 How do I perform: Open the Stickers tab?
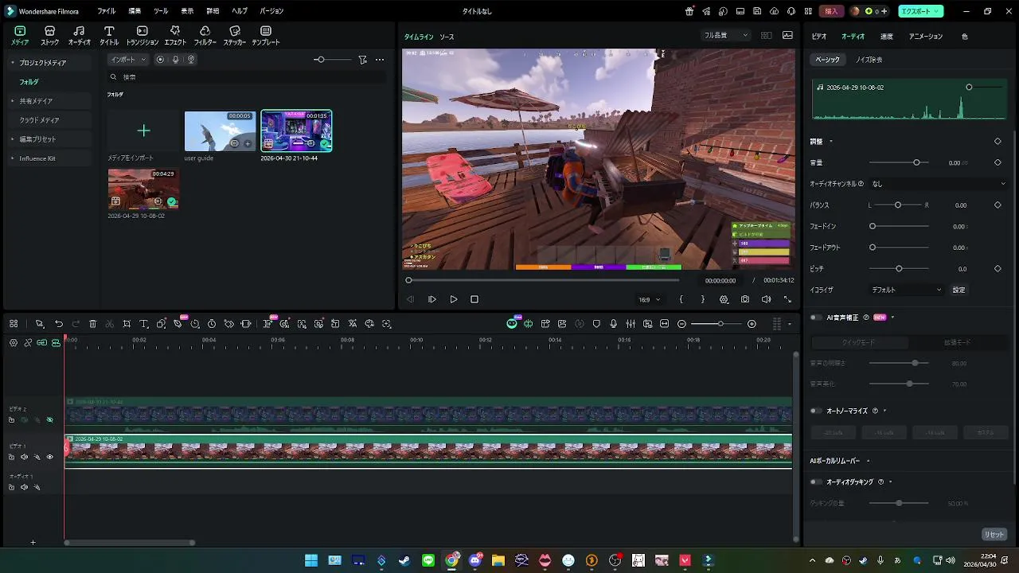coord(234,35)
